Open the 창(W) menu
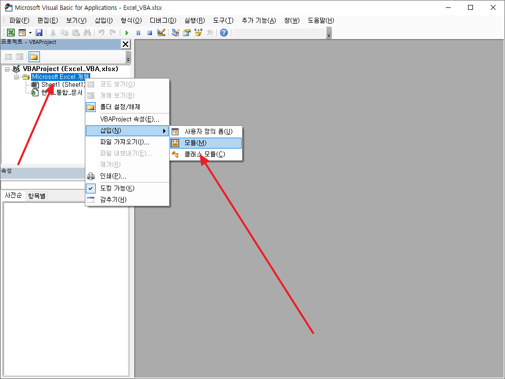 [x=292, y=21]
